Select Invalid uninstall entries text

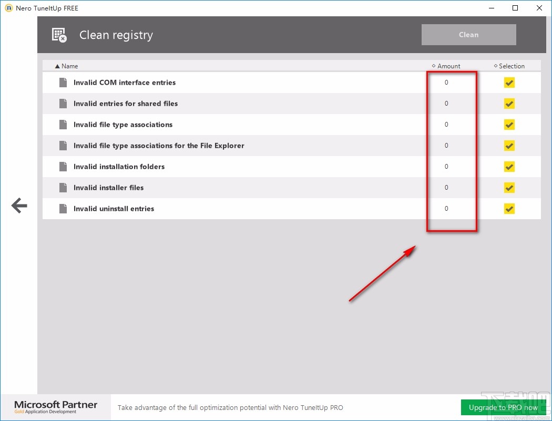click(114, 209)
